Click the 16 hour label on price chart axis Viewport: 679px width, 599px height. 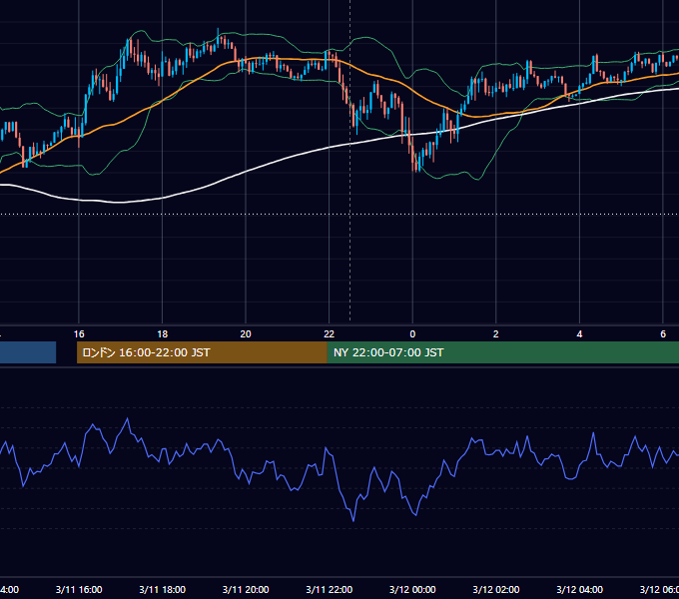point(79,334)
